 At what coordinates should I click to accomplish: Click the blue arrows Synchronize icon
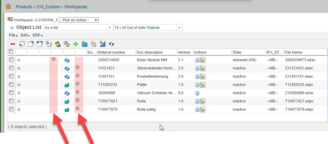point(112,44)
